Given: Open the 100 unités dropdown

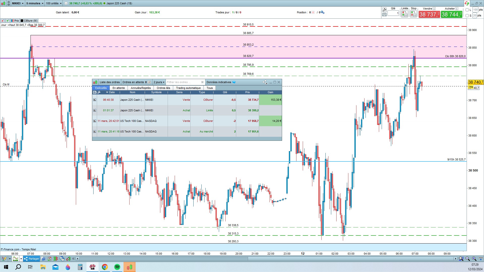Looking at the screenshot, I should [x=53, y=3].
